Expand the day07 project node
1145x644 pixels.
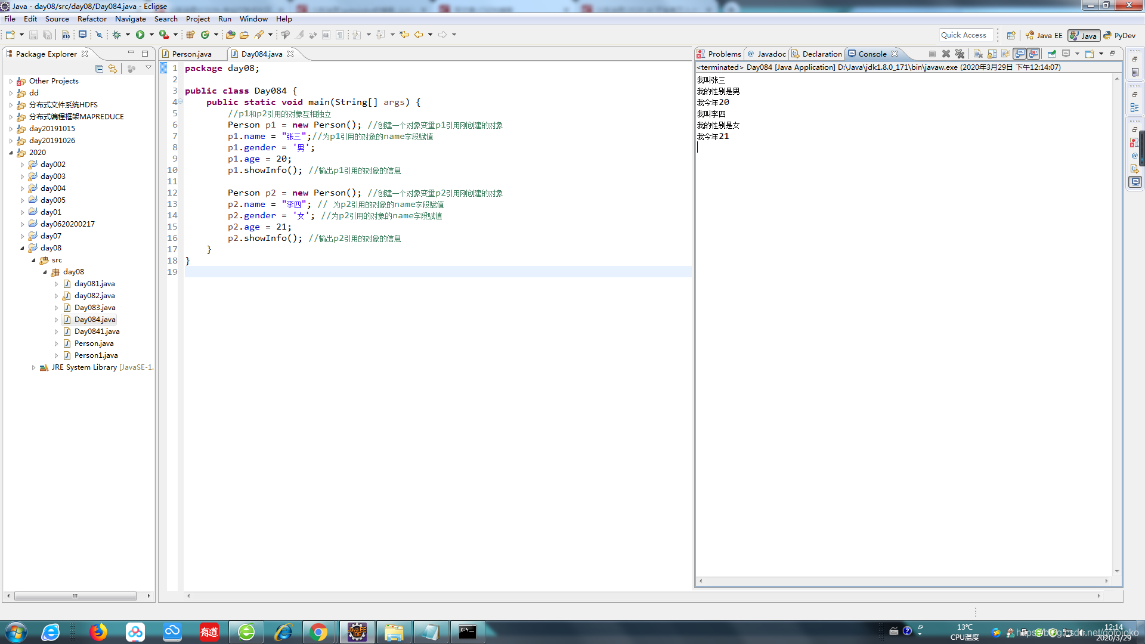pyautogui.click(x=22, y=236)
